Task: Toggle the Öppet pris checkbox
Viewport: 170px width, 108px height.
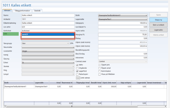Action: (x=99, y=65)
